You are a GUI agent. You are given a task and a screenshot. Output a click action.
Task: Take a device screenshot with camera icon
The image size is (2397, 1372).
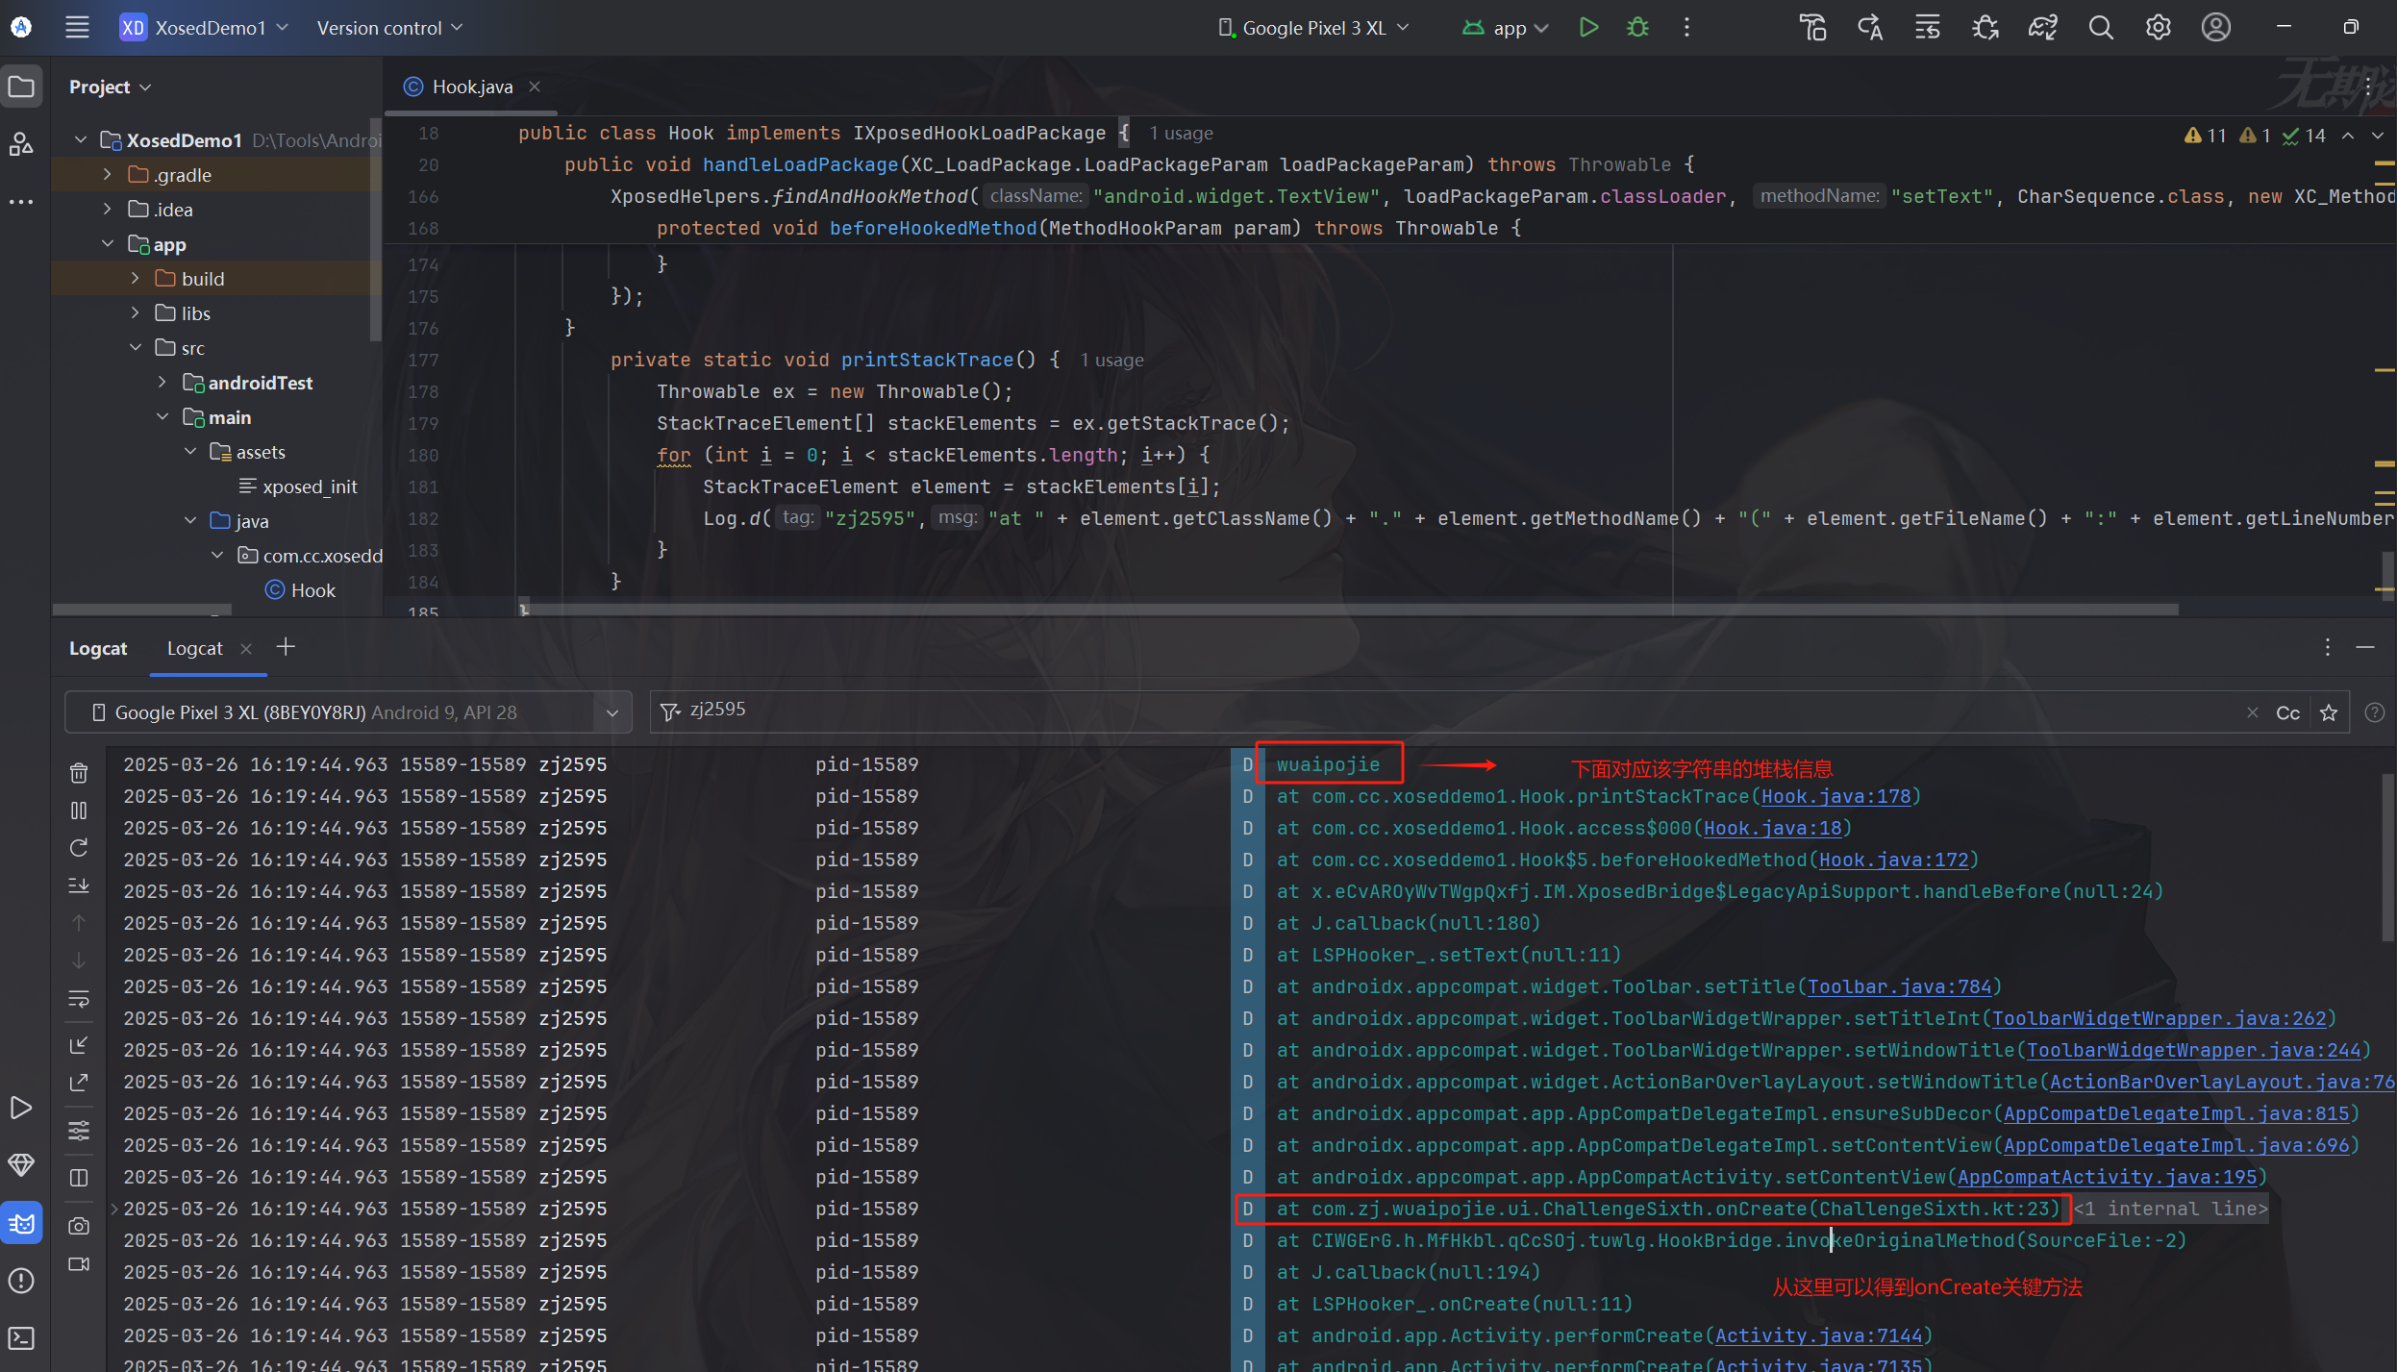(79, 1226)
